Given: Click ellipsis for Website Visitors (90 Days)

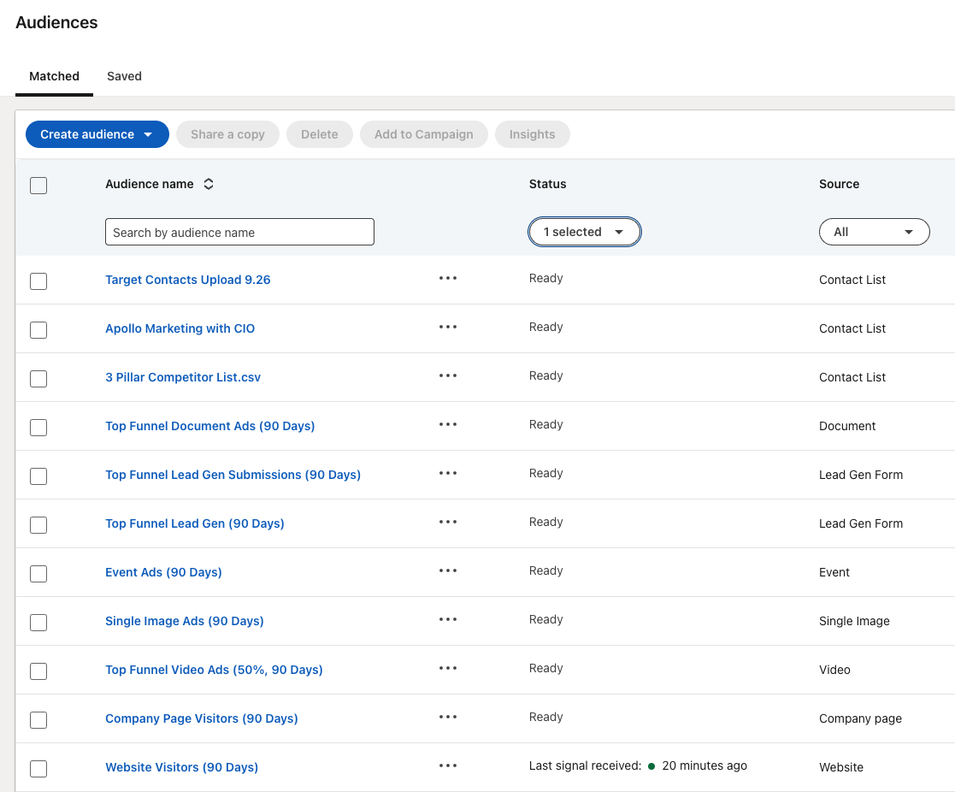Looking at the screenshot, I should click(x=448, y=766).
